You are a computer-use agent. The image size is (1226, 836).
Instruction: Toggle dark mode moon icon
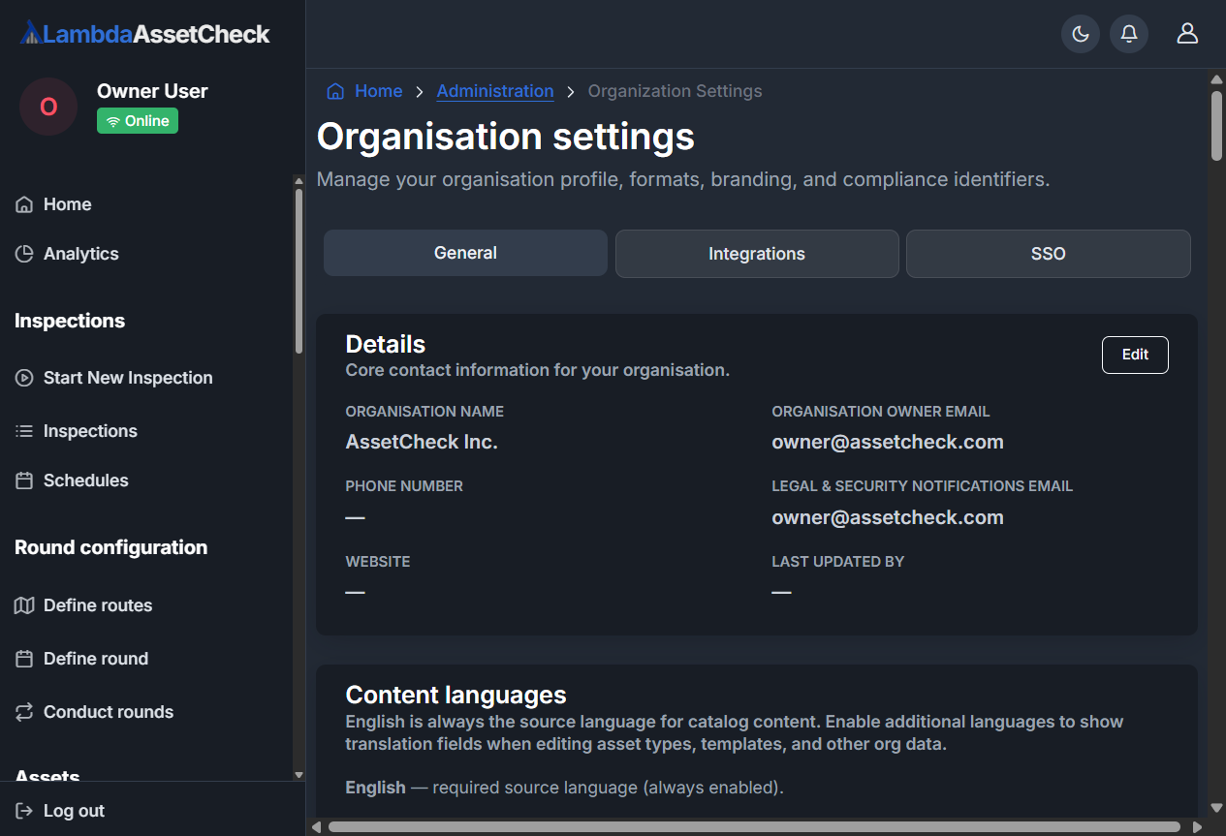[1081, 34]
